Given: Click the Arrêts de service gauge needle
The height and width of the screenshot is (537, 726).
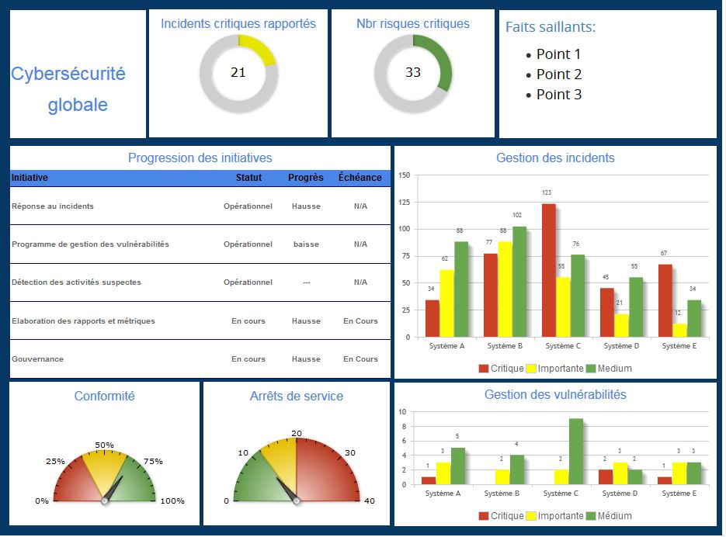Looking at the screenshot, I should [288, 490].
